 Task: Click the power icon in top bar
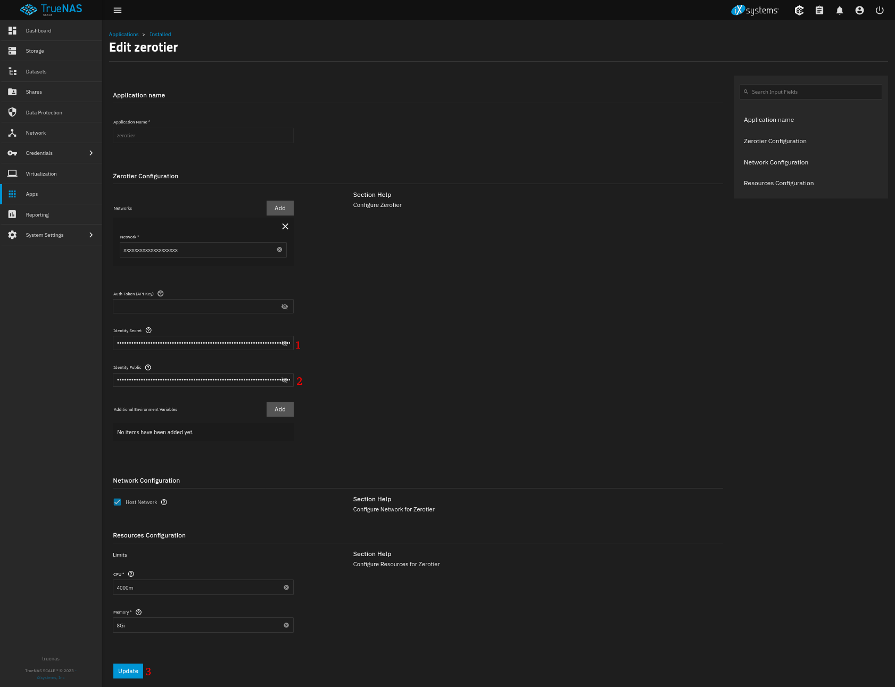(x=880, y=11)
